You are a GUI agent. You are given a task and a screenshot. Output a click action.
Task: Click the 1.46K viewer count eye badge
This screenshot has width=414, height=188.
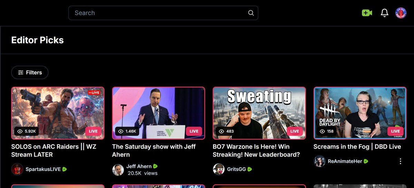click(128, 131)
